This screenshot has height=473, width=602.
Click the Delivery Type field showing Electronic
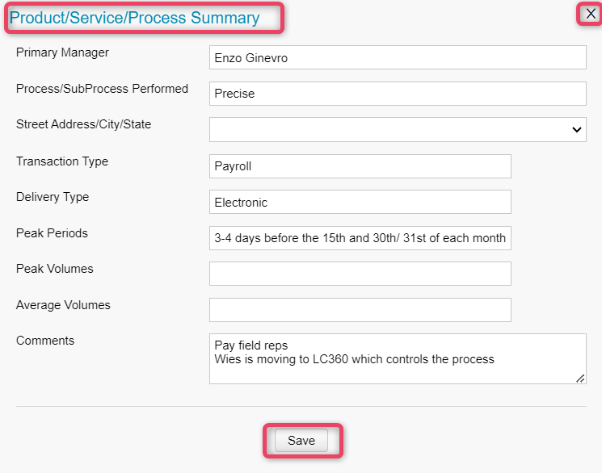pos(360,202)
